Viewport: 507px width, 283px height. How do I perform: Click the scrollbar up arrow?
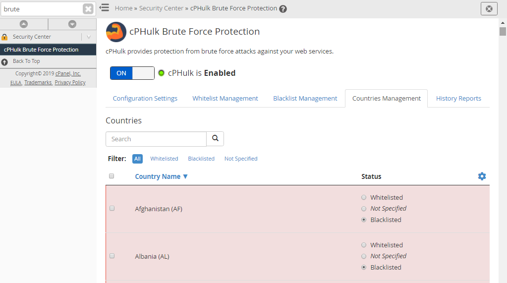(503, 23)
